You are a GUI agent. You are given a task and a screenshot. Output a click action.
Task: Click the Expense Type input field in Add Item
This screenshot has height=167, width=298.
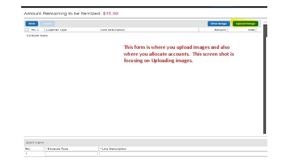pos(71,154)
